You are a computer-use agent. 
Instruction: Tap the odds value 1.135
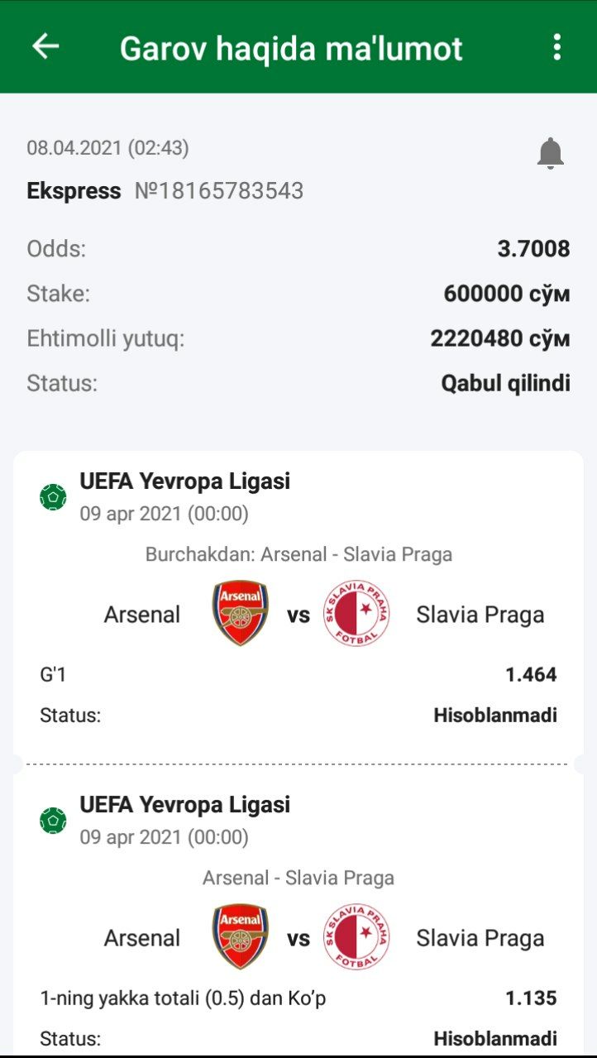click(531, 998)
